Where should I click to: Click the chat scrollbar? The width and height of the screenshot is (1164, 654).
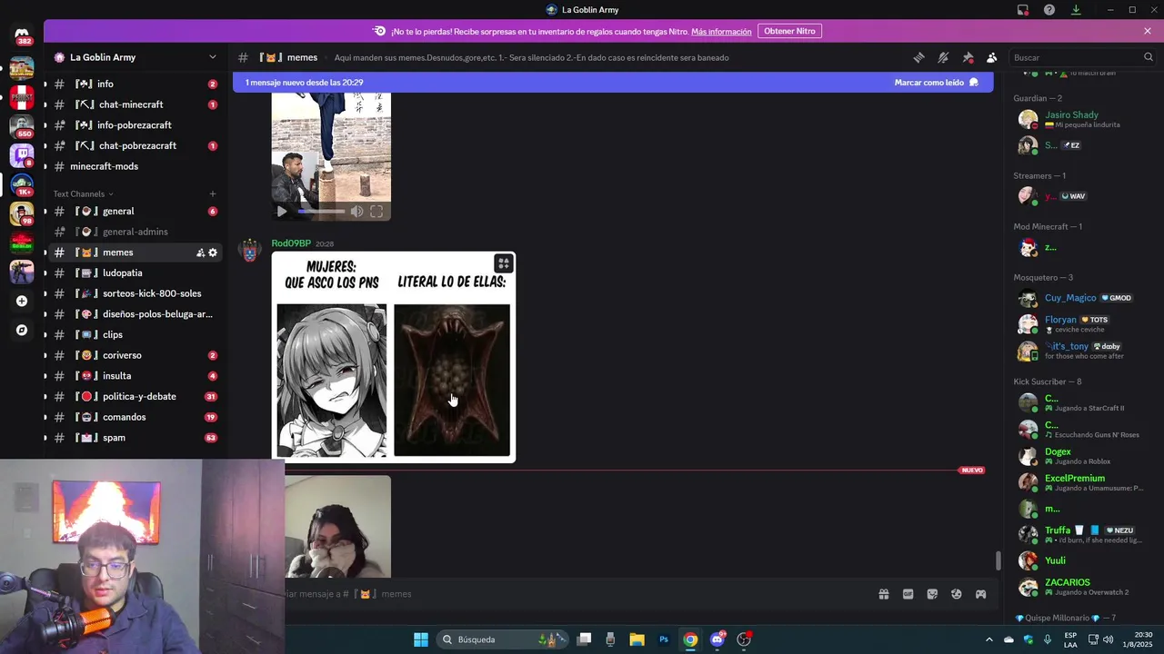(998, 561)
